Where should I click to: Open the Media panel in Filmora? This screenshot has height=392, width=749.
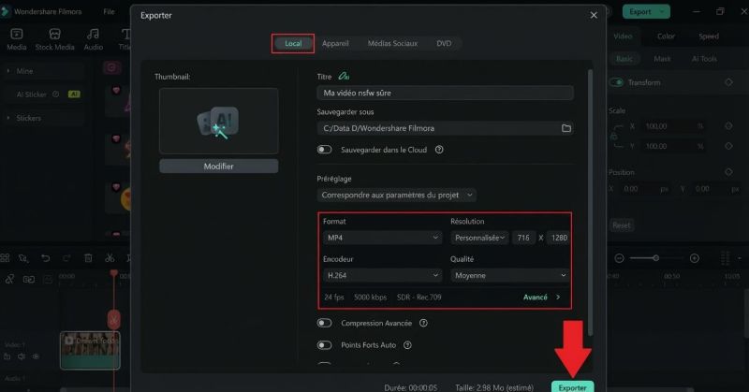[17, 38]
